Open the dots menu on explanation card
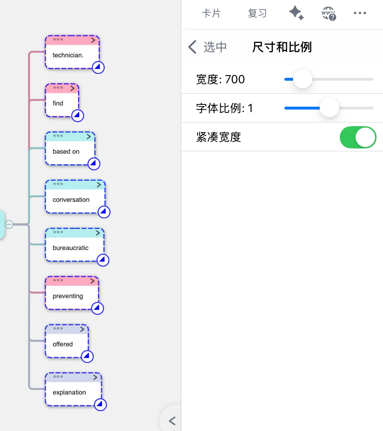The width and height of the screenshot is (383, 431). (x=58, y=377)
